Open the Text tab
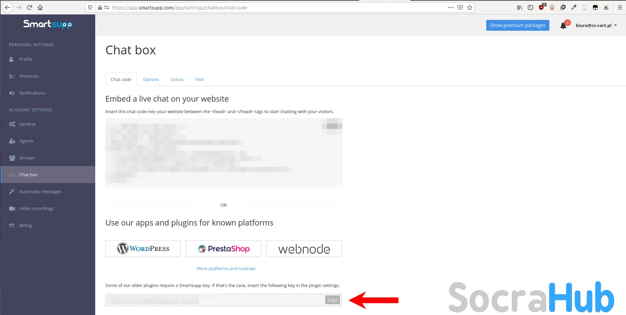The image size is (626, 315). coord(199,80)
